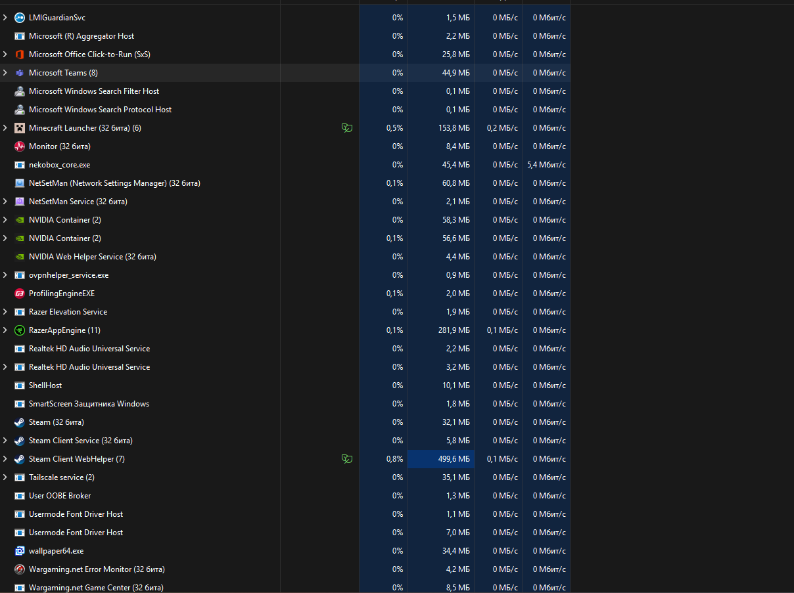This screenshot has width=794, height=593.
Task: Select the 'nekobox_core.exe' process name
Action: [60, 165]
